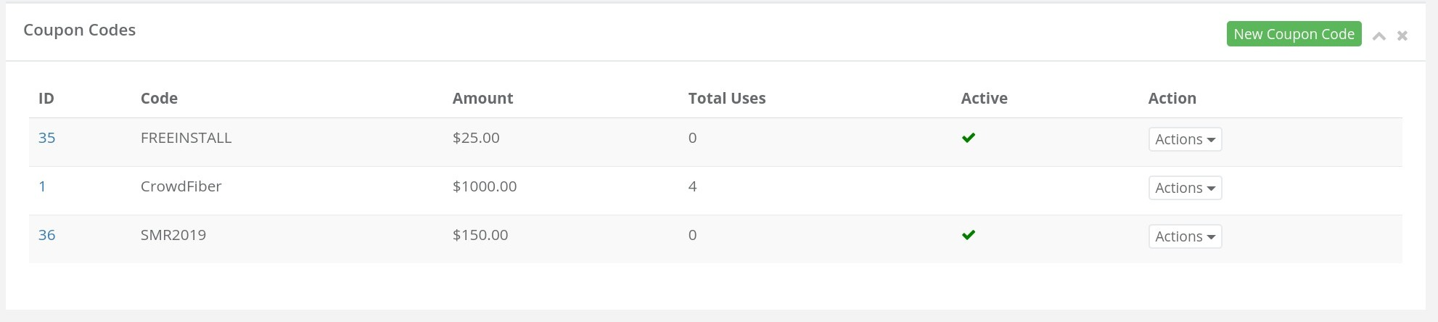
Task: Click the Coupon Codes panel title
Action: click(x=79, y=30)
